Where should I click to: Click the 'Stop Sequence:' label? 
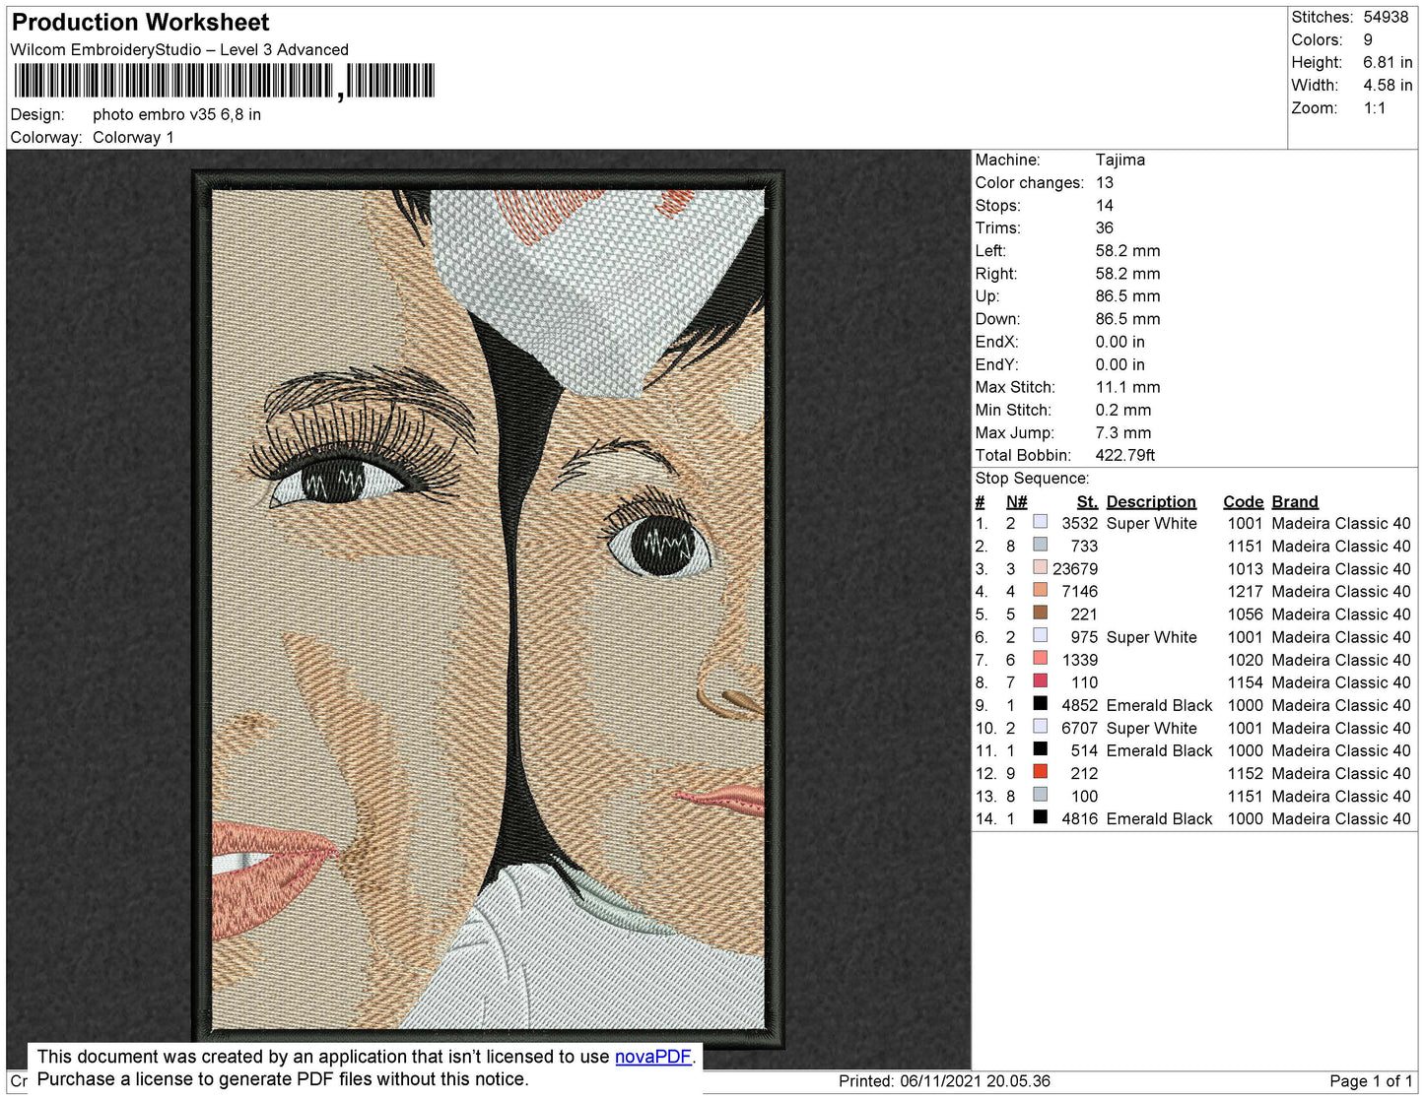[1032, 478]
